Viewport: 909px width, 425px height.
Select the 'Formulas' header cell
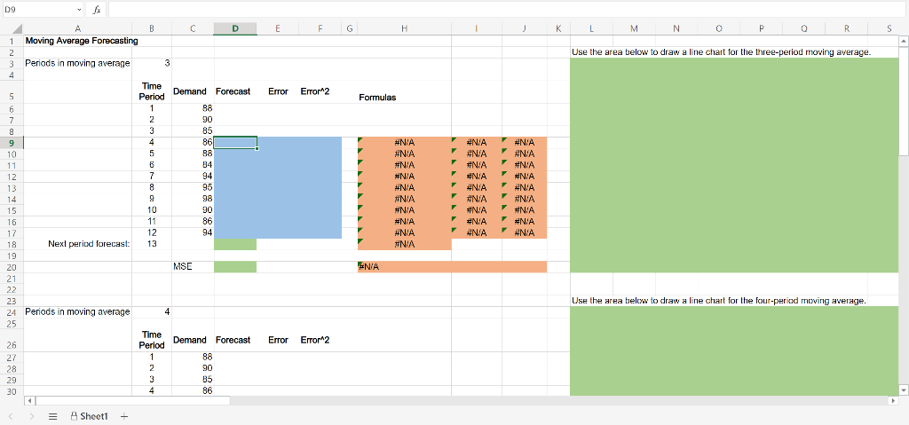[x=404, y=91]
